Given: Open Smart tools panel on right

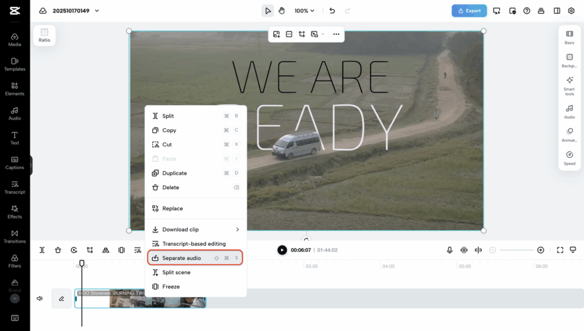Looking at the screenshot, I should click(569, 85).
